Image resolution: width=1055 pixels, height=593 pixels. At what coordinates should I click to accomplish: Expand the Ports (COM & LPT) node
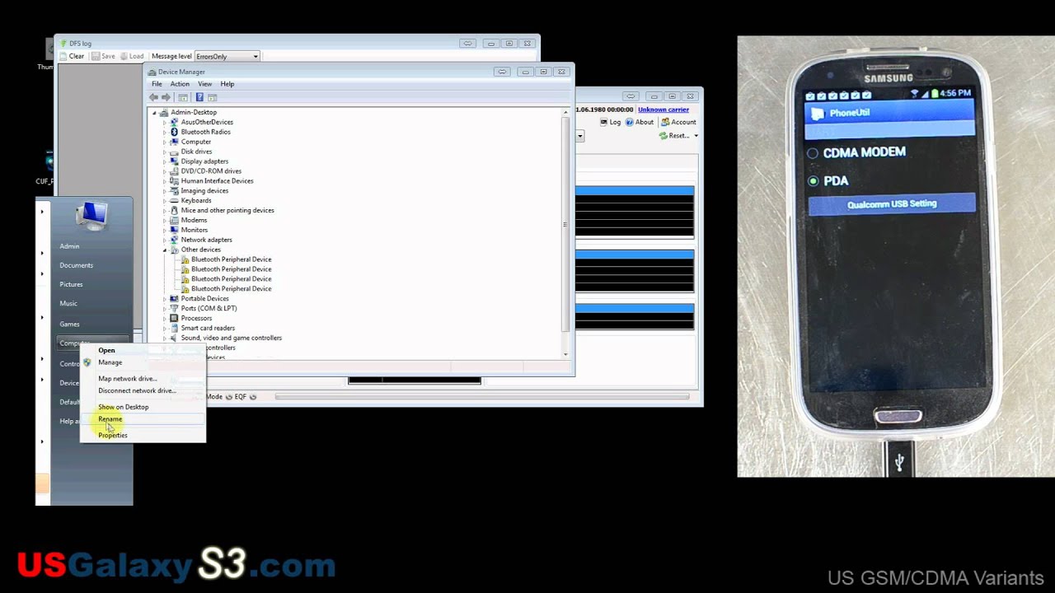164,308
